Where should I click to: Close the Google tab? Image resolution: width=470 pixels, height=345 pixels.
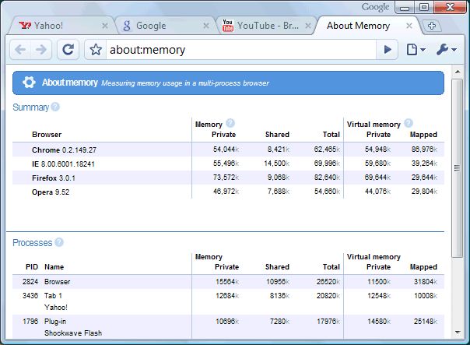[x=206, y=26]
